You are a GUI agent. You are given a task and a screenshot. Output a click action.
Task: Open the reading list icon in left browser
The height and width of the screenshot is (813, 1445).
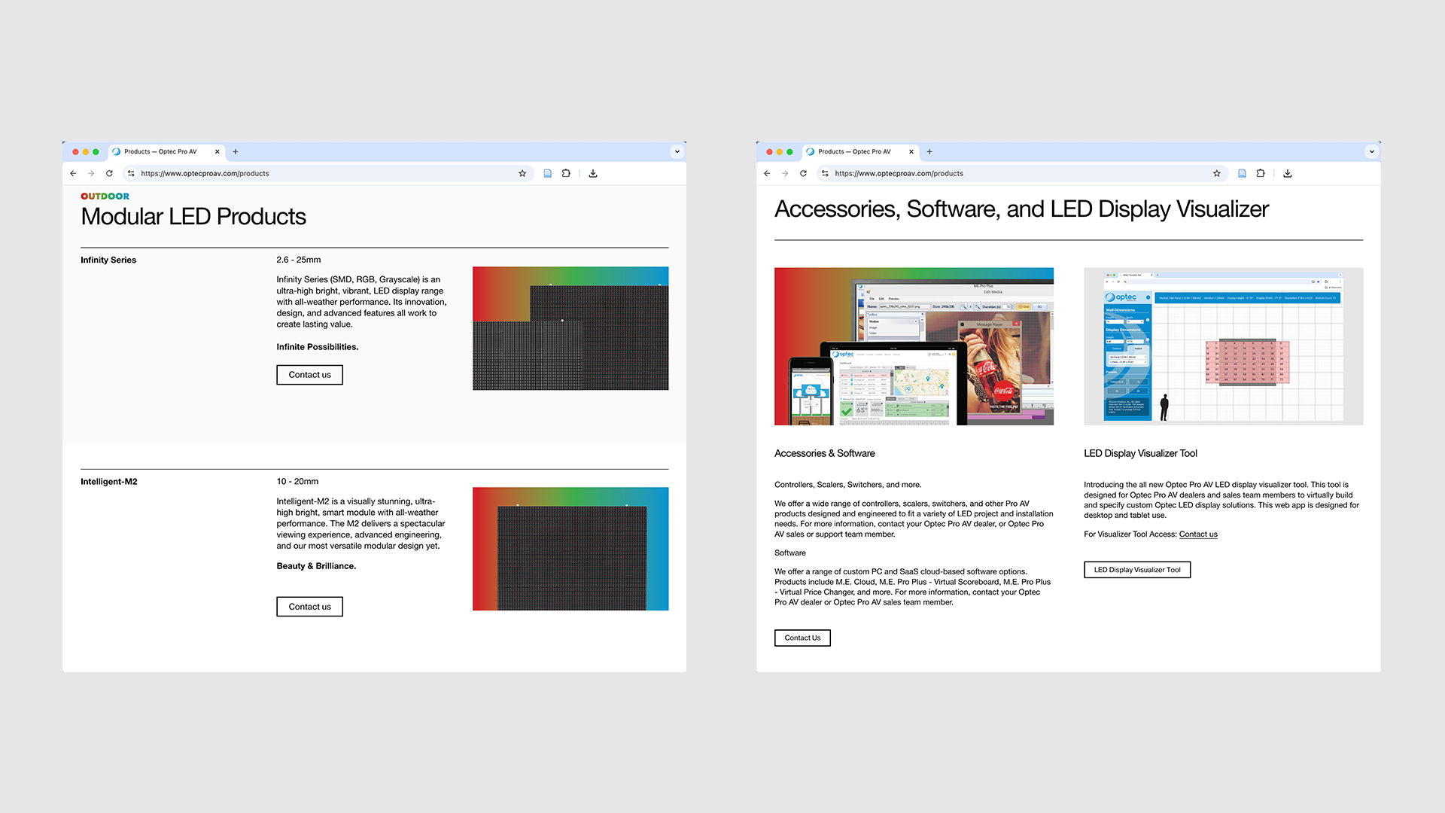click(548, 173)
